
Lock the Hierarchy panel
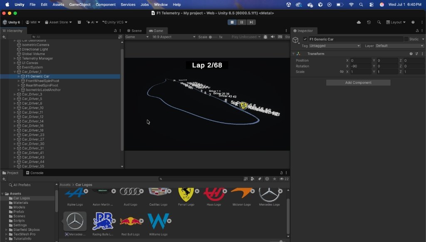coord(115,31)
